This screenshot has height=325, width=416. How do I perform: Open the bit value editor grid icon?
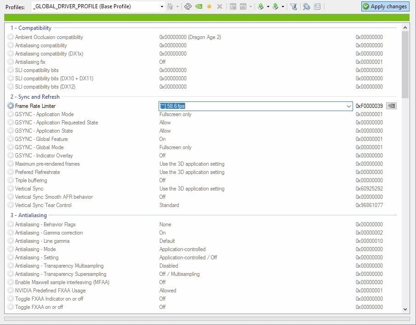click(317, 6)
